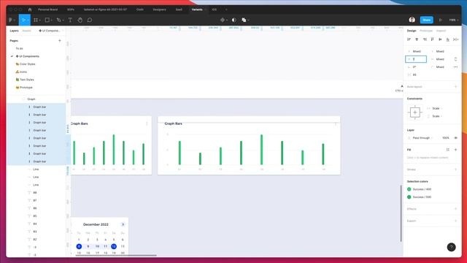
Task: Switch to the Inspect tab
Action: 441,31
